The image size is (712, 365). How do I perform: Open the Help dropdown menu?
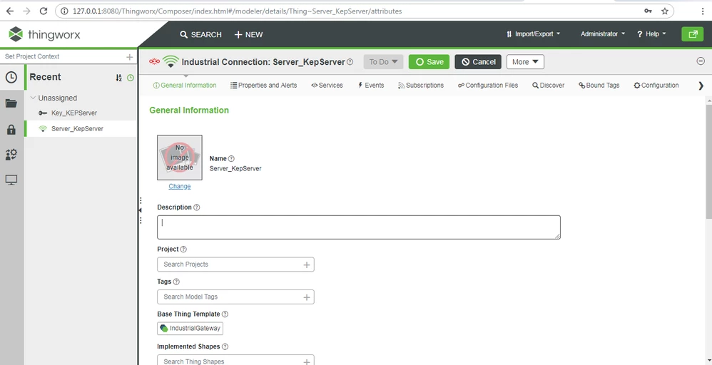651,34
